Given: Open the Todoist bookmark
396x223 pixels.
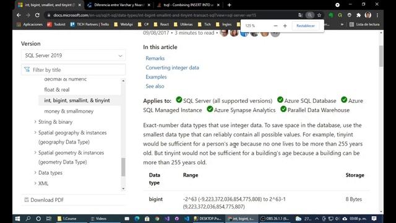Looking at the screenshot, I should tap(56, 25).
